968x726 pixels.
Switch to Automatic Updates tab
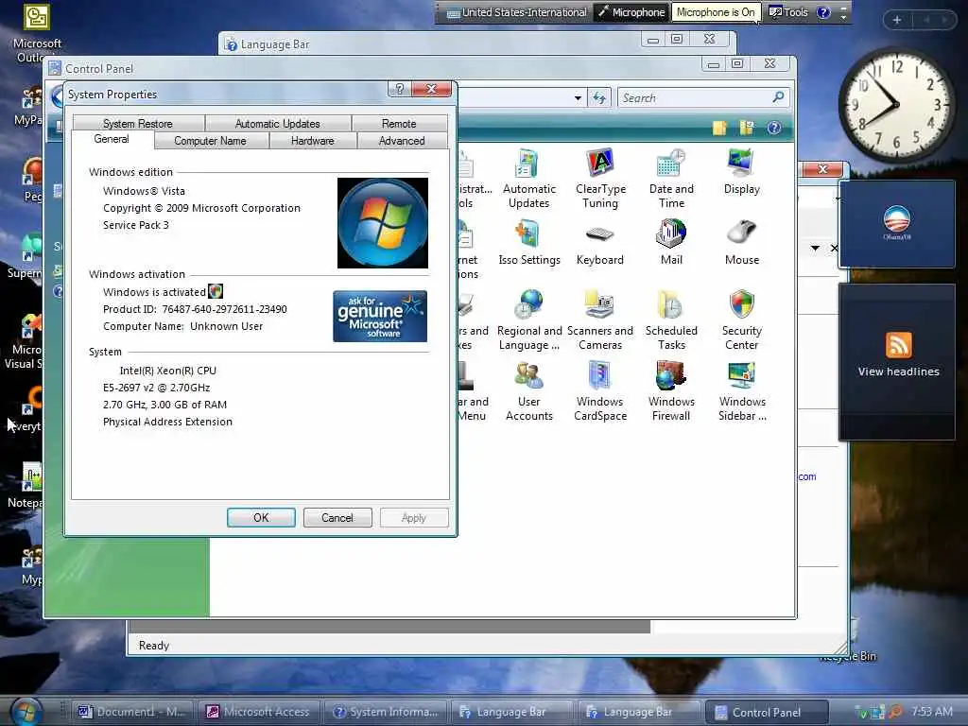(277, 124)
